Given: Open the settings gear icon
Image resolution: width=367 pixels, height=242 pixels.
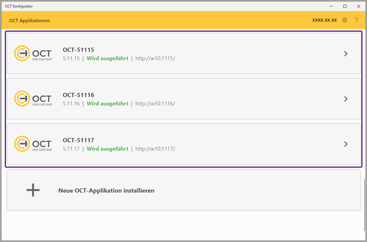Looking at the screenshot, I should 345,20.
